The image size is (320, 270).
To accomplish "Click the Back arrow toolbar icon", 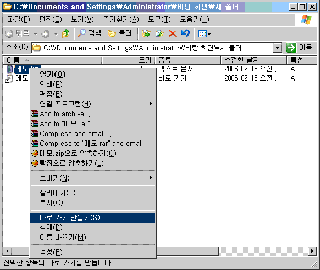I will (x=9, y=33).
